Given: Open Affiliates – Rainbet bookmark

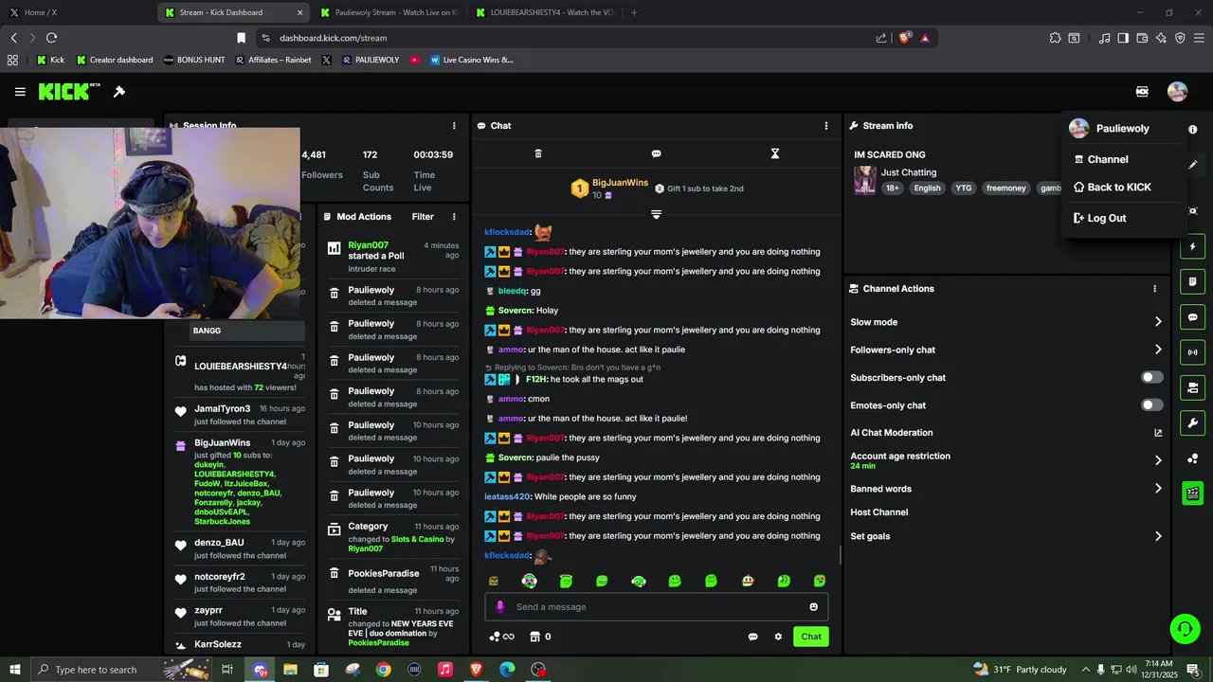Looking at the screenshot, I should [x=273, y=60].
